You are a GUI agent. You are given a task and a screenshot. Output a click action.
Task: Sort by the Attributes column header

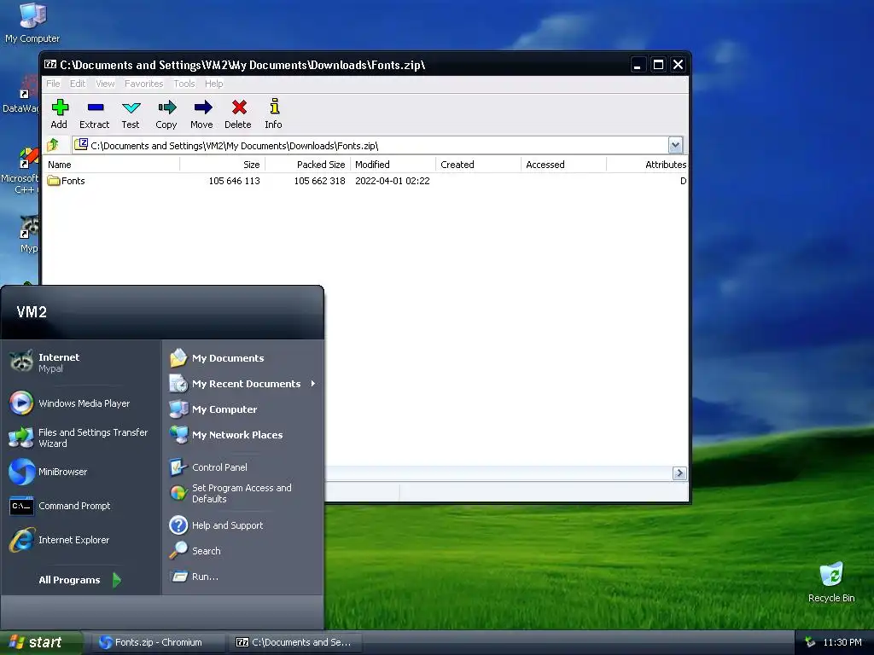647,165
